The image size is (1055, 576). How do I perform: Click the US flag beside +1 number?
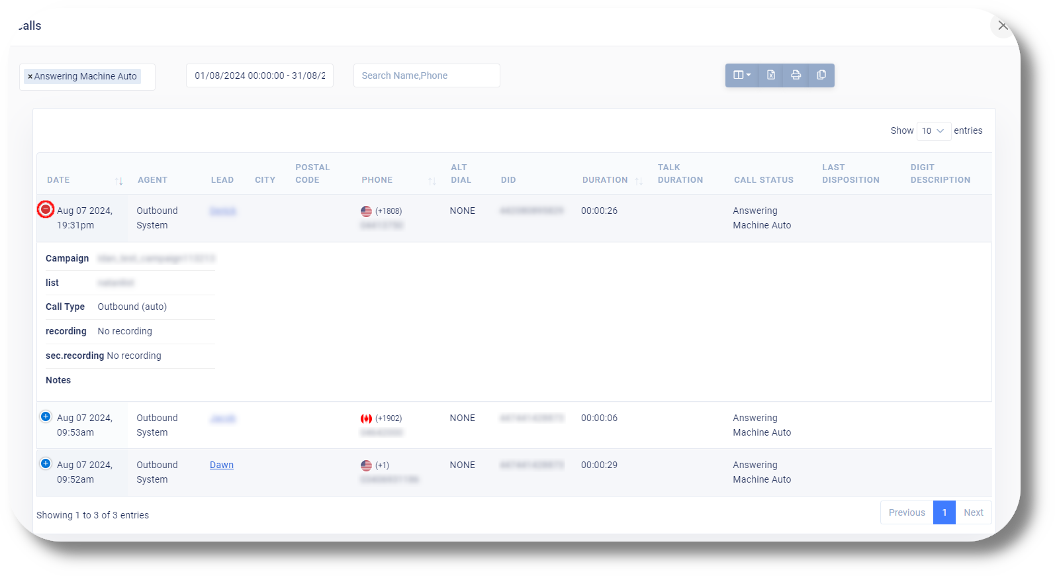click(366, 465)
